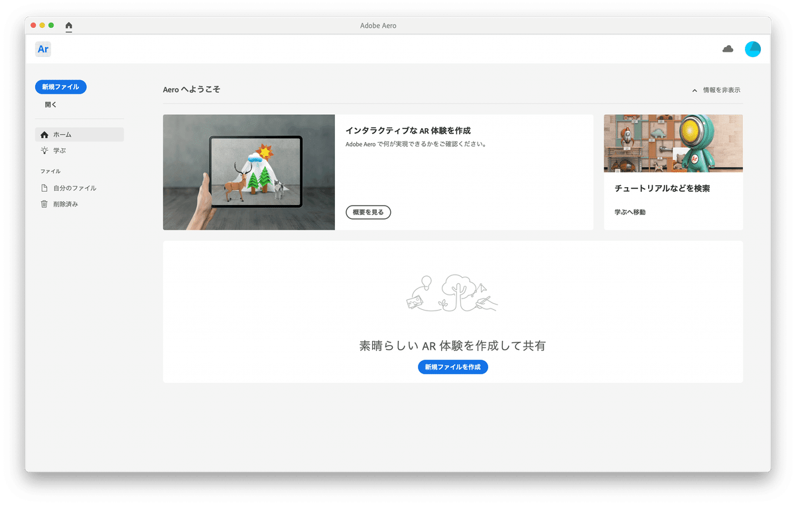The image size is (796, 505).
Task: Click the チュートリアルなどを検索 card title
Action: point(663,188)
